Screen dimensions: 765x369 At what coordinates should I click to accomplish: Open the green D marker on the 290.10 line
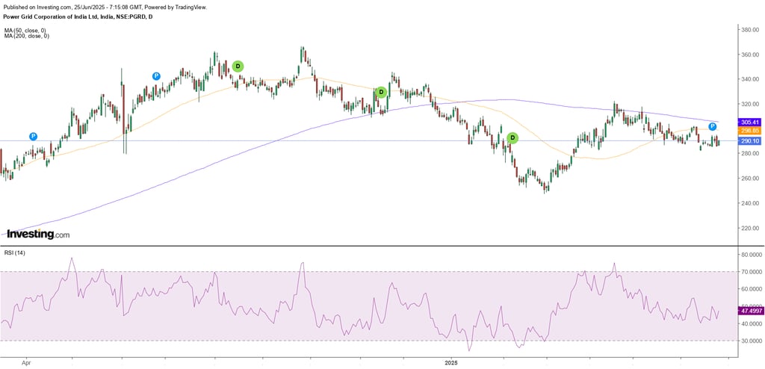512,138
